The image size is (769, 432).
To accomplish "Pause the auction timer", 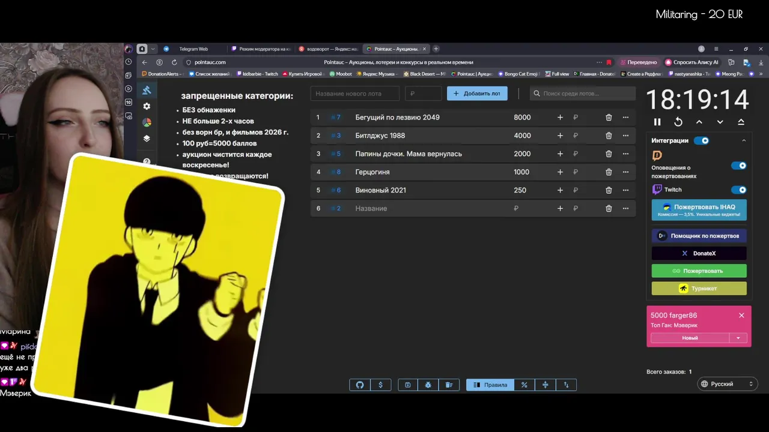I will [657, 122].
